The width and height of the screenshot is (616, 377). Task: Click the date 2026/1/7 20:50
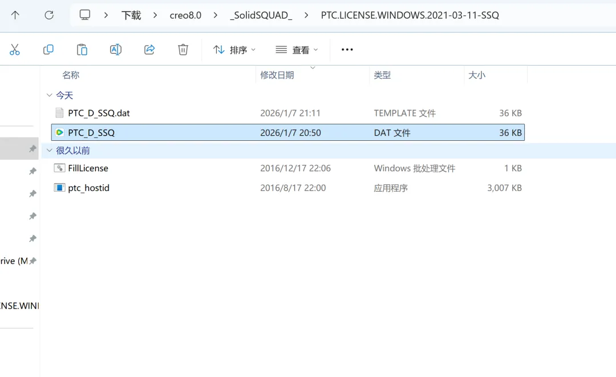click(290, 133)
